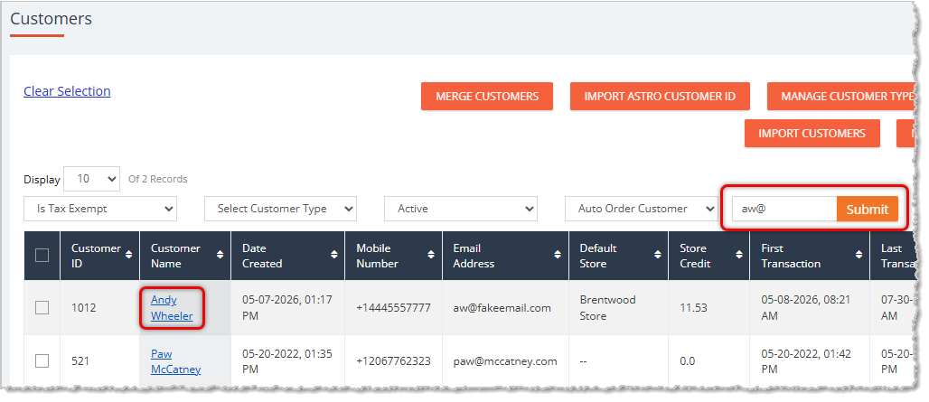
Task: Open Andy Wheeler customer link
Action: (x=172, y=308)
